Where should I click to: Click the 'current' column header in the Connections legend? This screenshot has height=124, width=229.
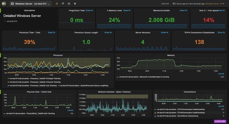tap(221, 106)
